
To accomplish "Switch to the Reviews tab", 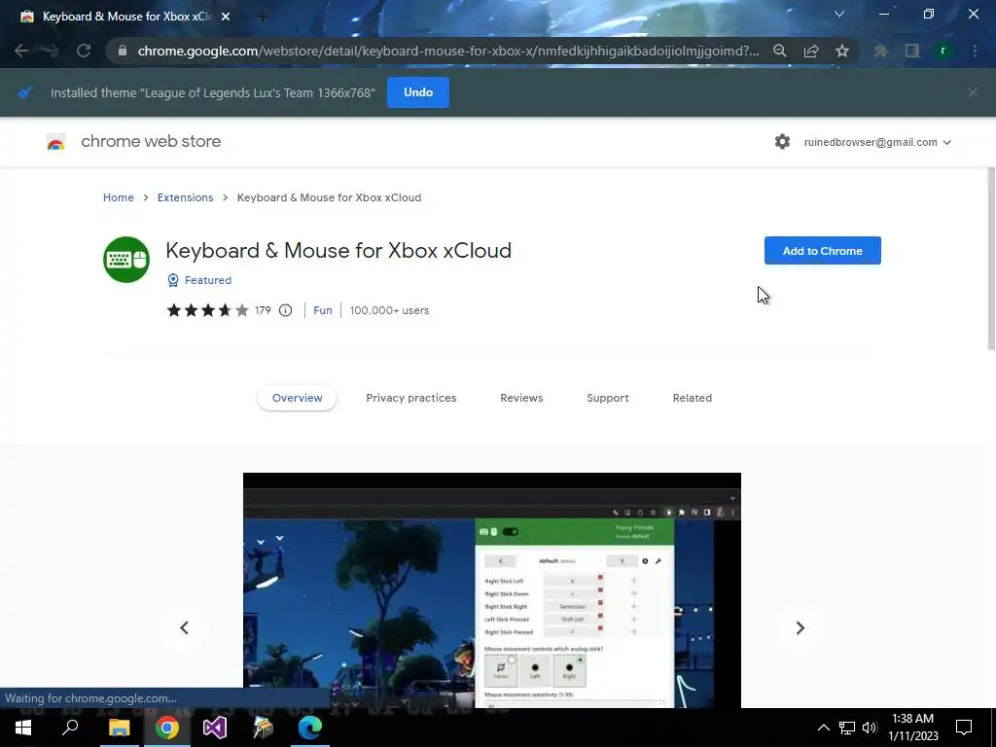I will (x=521, y=398).
